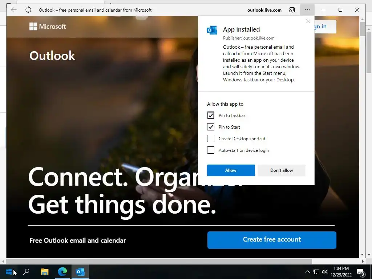Screen dimensions: 372x279
Task: Click the 'App installed' heading
Action: [x=241, y=29]
